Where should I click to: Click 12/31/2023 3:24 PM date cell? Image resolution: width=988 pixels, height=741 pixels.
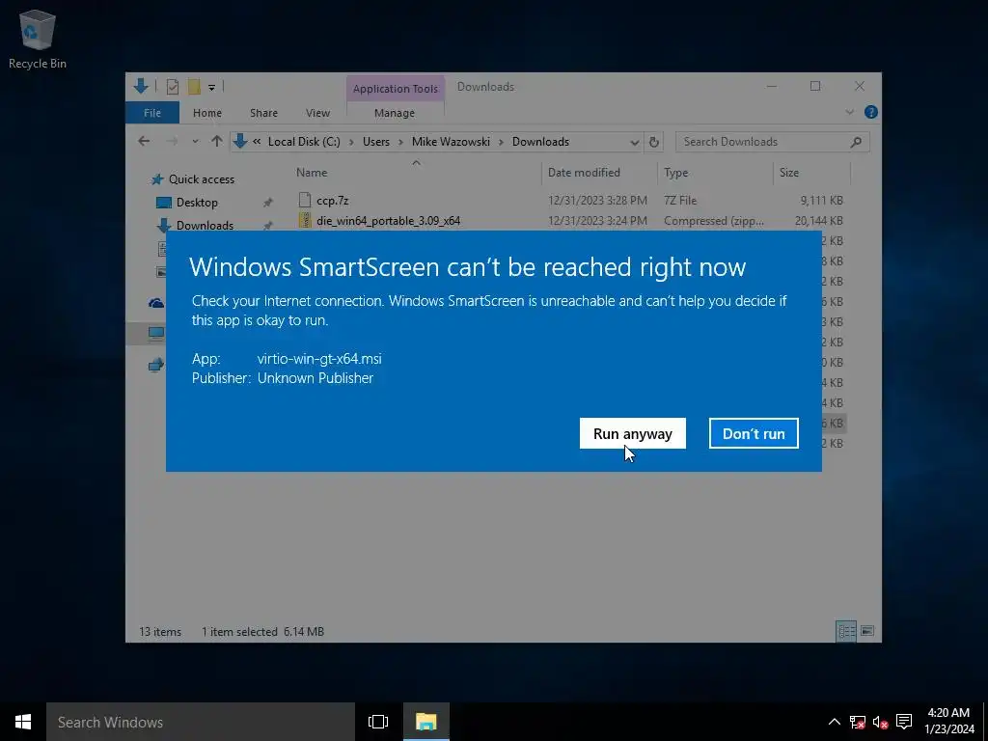point(597,221)
